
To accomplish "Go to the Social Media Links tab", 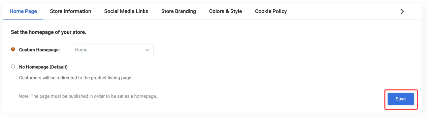I will coord(126,11).
